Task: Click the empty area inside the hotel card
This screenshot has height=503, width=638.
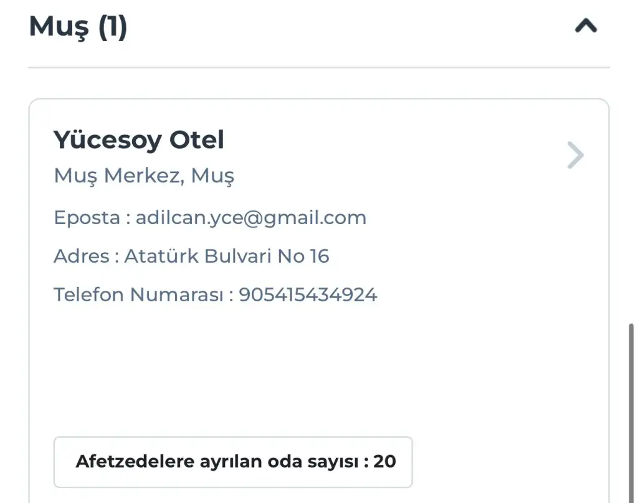Action: click(312, 367)
